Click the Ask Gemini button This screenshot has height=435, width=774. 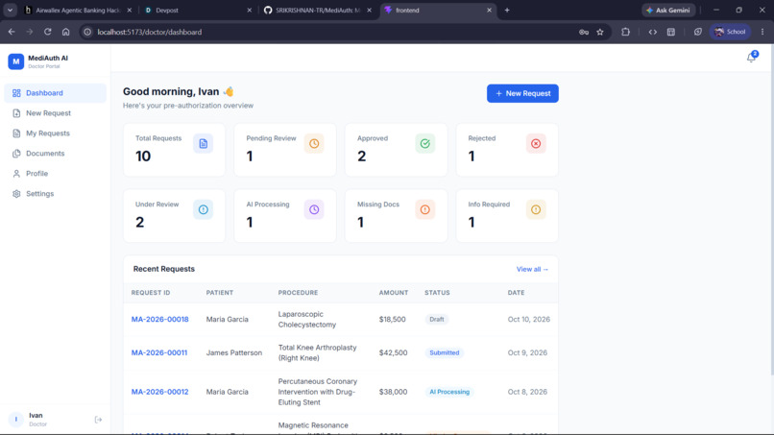(x=668, y=10)
